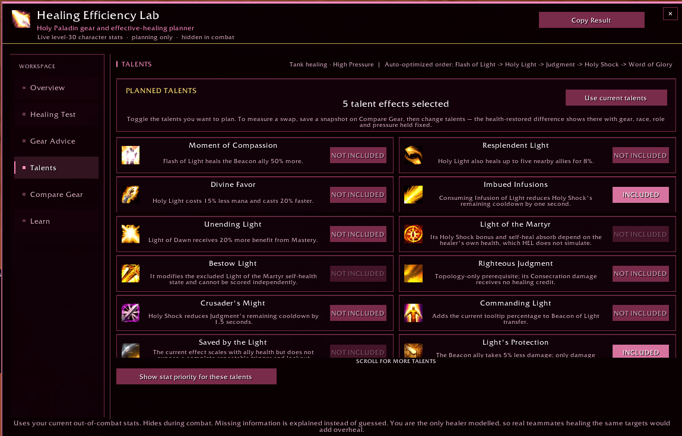This screenshot has height=436, width=682.
Task: Switch to the Healing Test tab
Action: click(x=56, y=114)
